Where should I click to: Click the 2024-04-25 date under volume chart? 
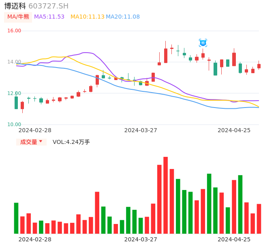pyautogui.click(x=234, y=239)
